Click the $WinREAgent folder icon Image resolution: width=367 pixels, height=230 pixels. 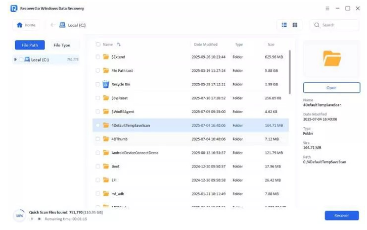(x=106, y=111)
